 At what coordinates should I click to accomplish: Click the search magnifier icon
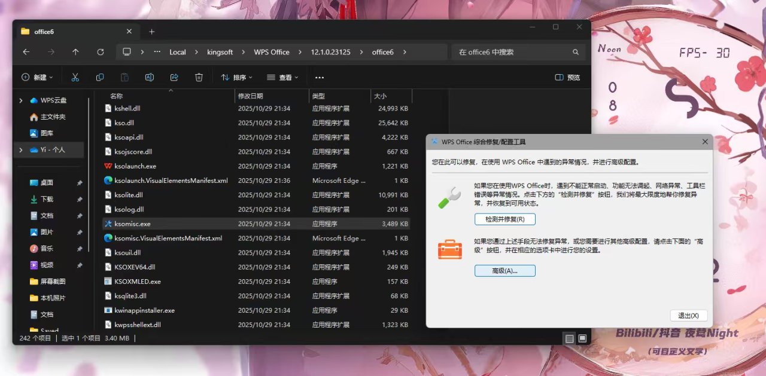(576, 52)
